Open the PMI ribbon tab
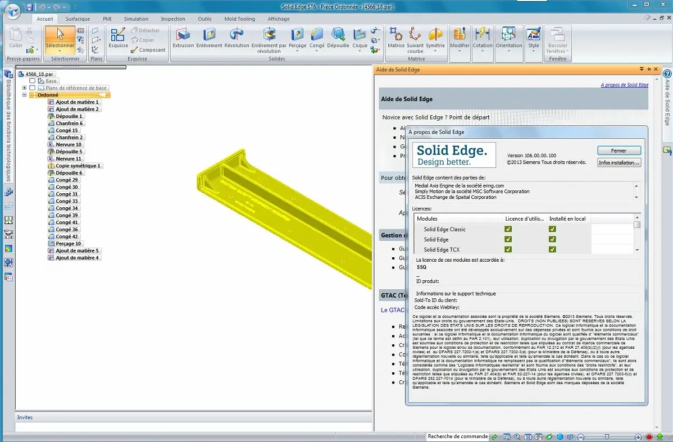This screenshot has height=442, width=673. pos(107,19)
